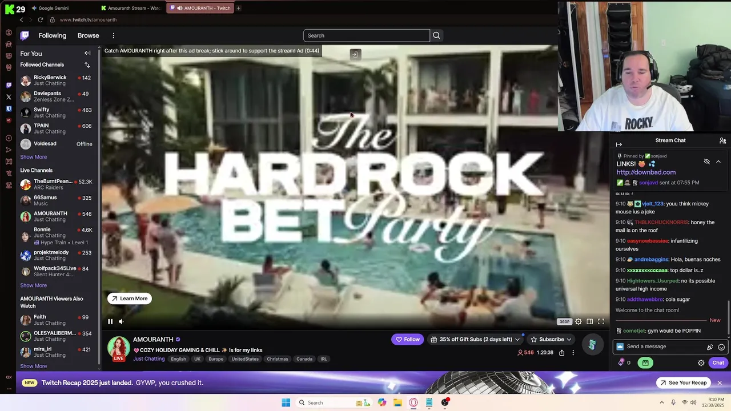Dismiss the Twitch Recap banner
Viewport: 731px width, 411px height.
click(720, 382)
